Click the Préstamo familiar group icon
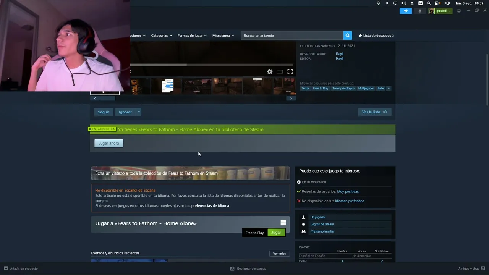 coord(304,231)
